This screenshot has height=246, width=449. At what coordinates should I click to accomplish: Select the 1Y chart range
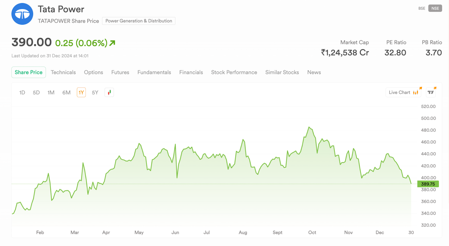pos(81,93)
